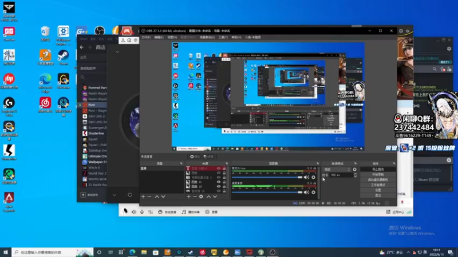The width and height of the screenshot is (458, 257).
Task: Click the stop streaming button in OBS controls
Action: tap(378, 169)
